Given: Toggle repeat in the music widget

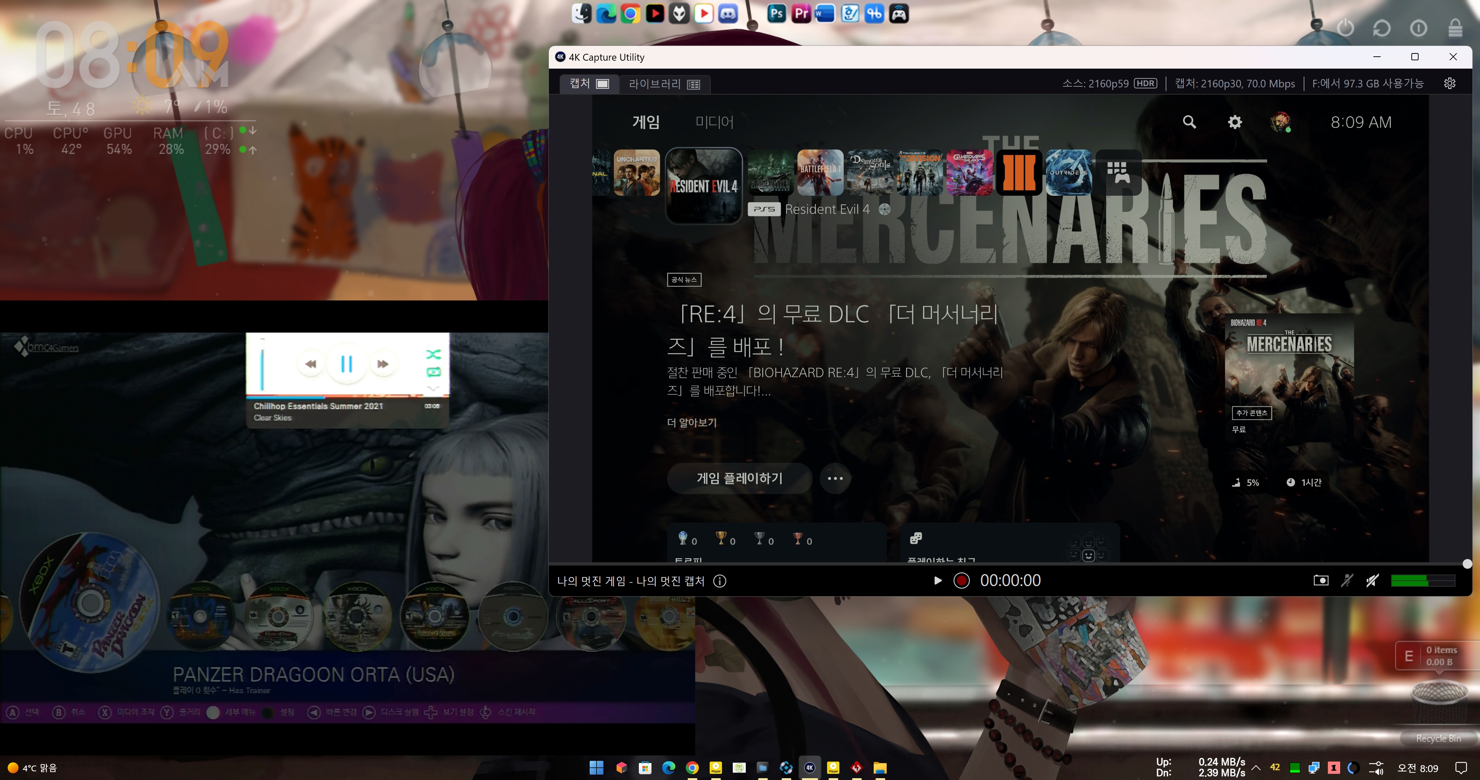Looking at the screenshot, I should pos(433,372).
